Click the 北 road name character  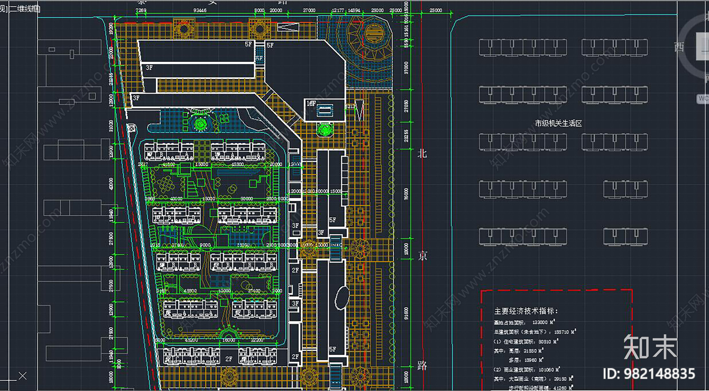422,154
